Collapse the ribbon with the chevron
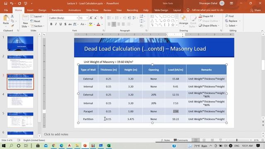This screenshot has width=265, height=149. pyautogui.click(x=262, y=31)
